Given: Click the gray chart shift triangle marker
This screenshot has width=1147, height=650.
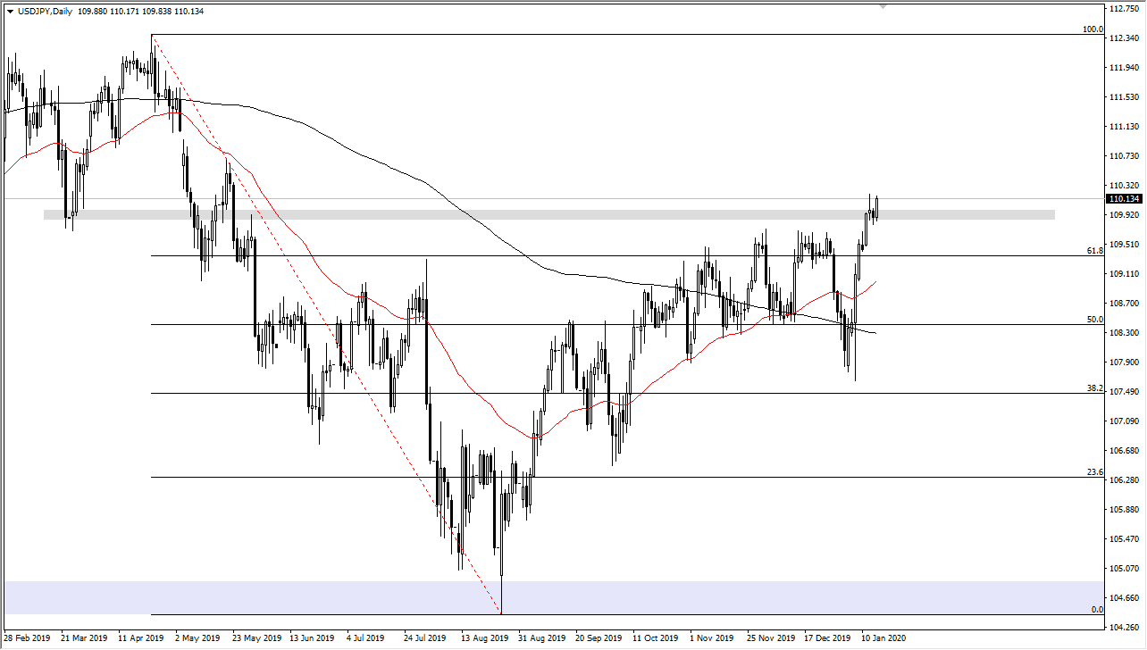Looking at the screenshot, I should (x=884, y=7).
